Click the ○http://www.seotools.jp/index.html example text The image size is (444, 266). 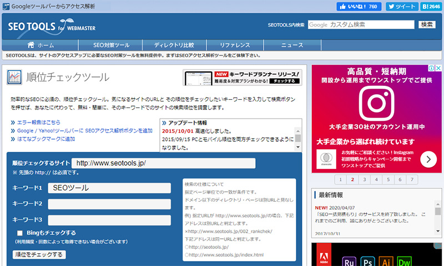click(224, 255)
